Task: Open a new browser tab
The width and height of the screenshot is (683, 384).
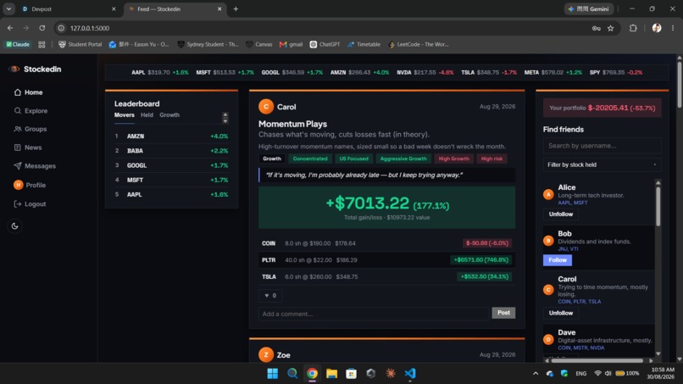Action: [x=236, y=8]
